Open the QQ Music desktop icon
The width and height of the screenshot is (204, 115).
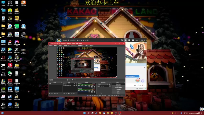coord(10,10)
